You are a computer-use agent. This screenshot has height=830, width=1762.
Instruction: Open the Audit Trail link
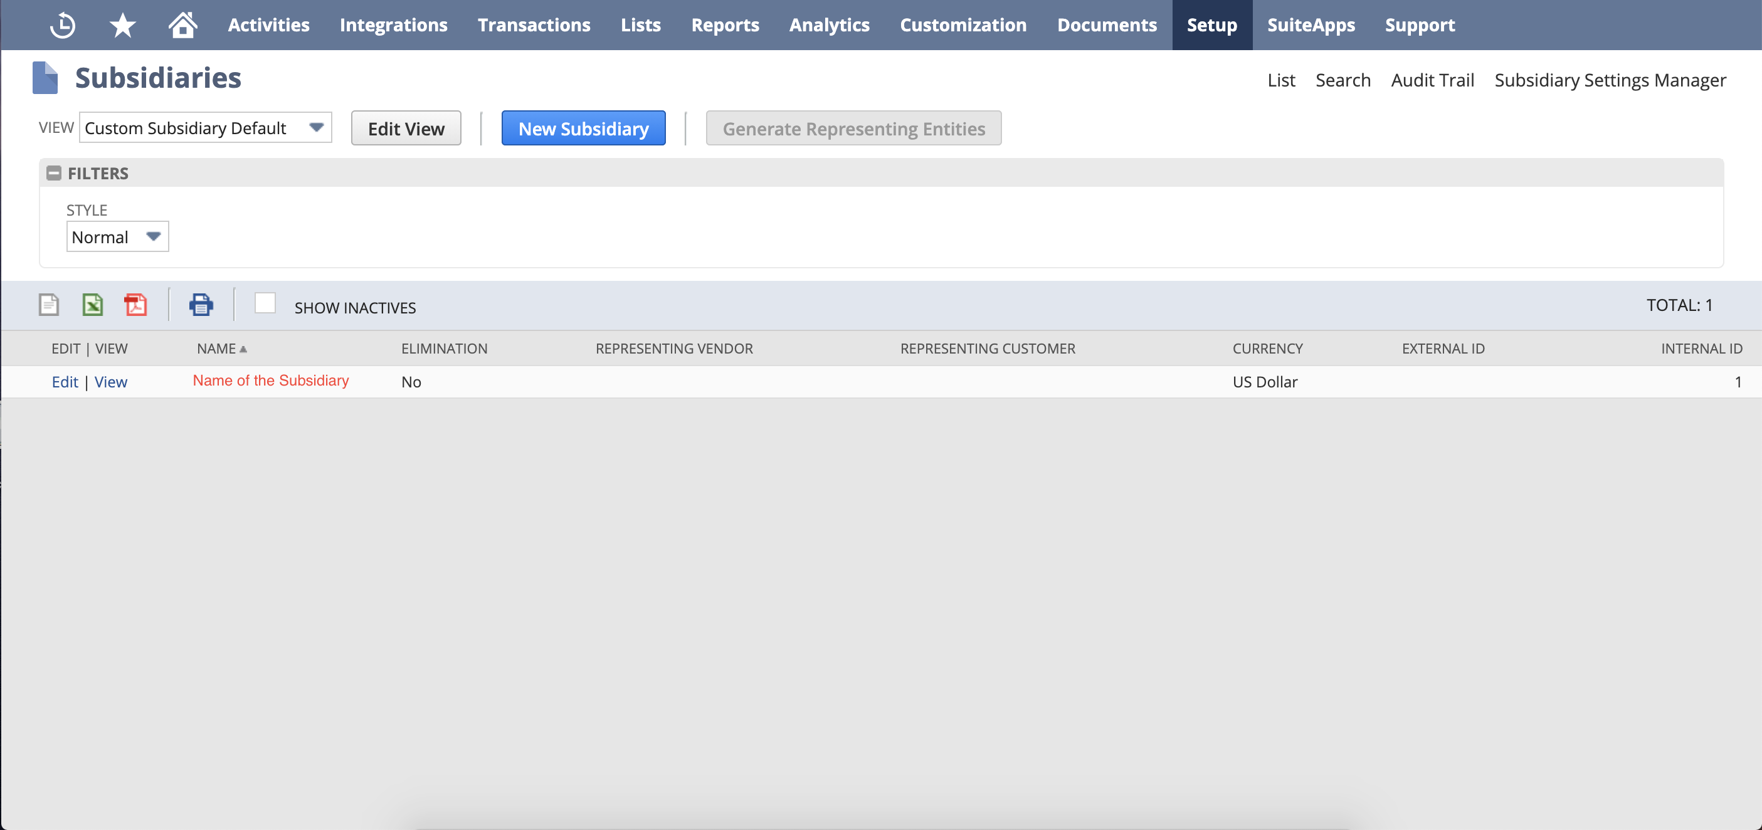[x=1432, y=80]
